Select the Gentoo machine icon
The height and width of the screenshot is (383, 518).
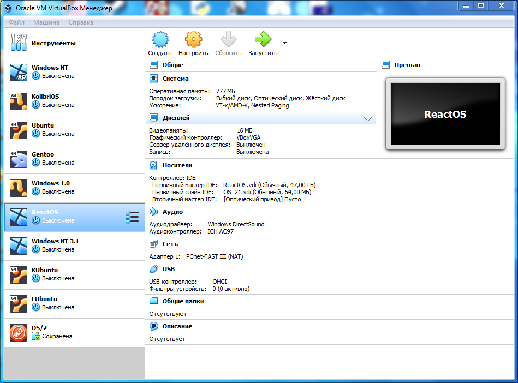click(x=19, y=159)
